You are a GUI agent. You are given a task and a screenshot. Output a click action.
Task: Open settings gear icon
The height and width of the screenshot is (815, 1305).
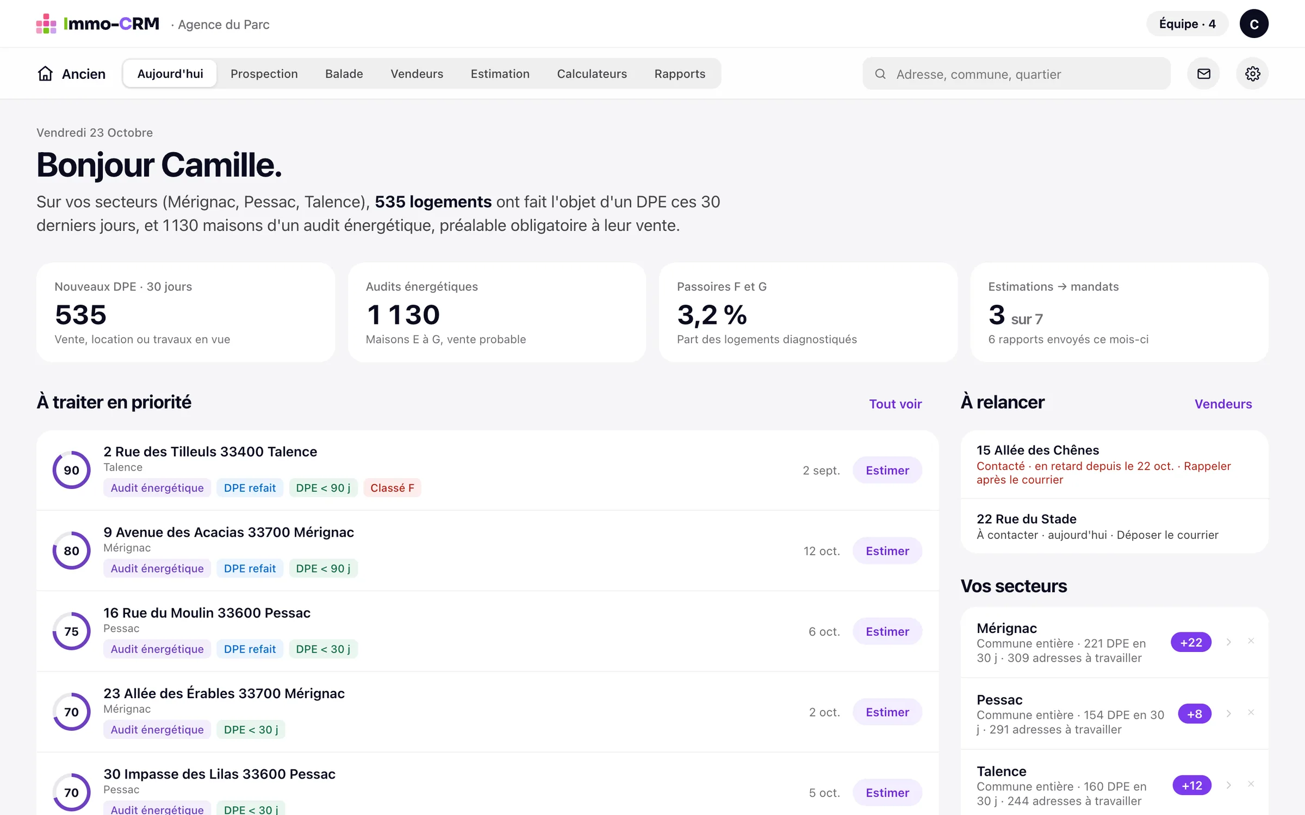tap(1252, 73)
